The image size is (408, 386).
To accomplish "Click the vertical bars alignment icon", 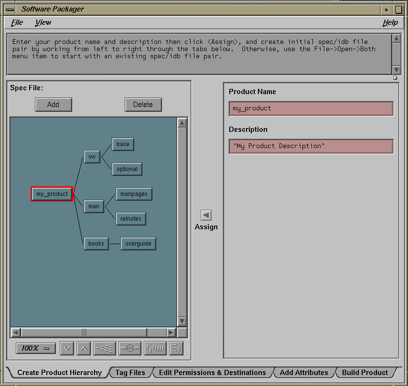I will click(155, 348).
